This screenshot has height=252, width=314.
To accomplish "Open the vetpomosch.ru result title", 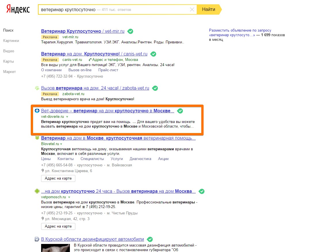I will (118, 191).
